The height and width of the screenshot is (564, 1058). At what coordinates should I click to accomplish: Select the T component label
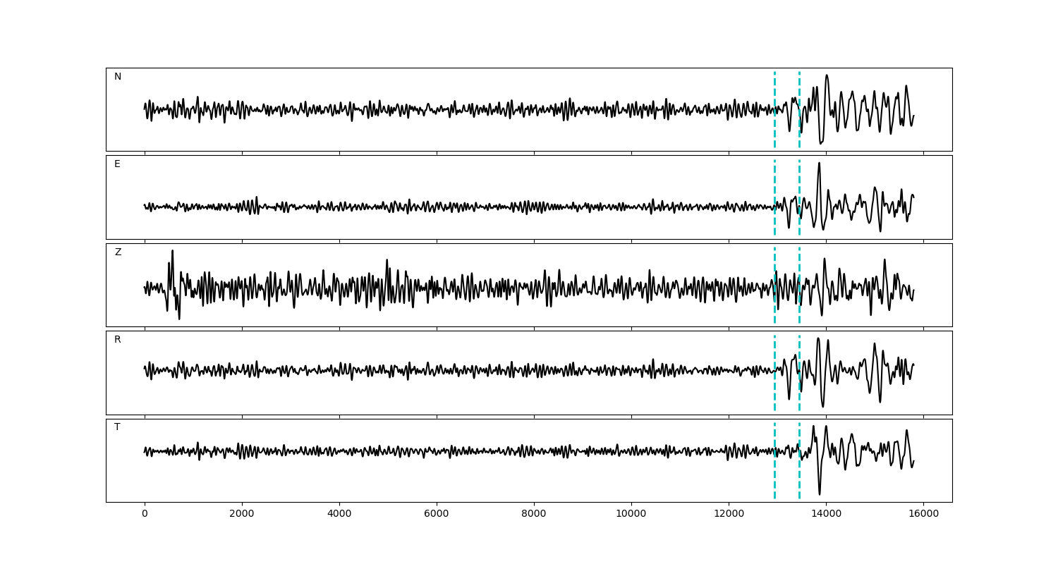click(x=117, y=427)
